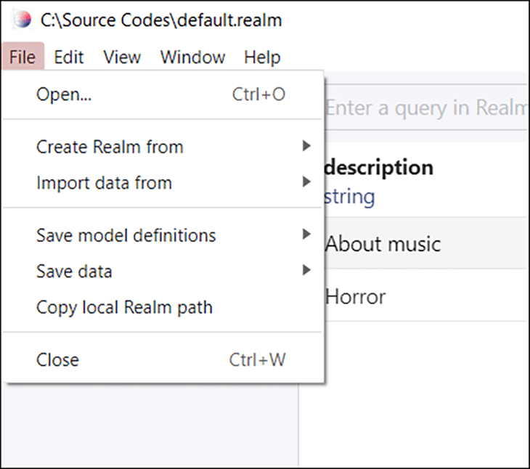Click the submenu arrow beside Save model definitions
The height and width of the screenshot is (469, 530).
306,234
